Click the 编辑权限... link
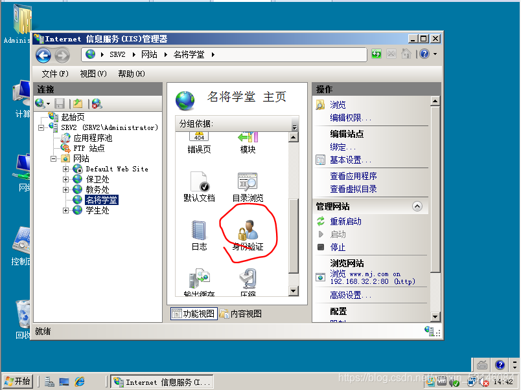This screenshot has height=390, width=521. coord(351,118)
